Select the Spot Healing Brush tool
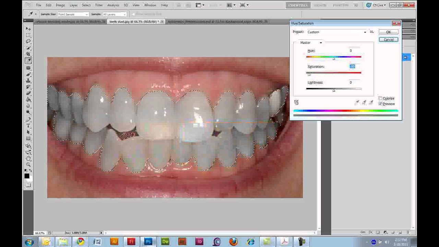439x247 pixels. (28, 68)
